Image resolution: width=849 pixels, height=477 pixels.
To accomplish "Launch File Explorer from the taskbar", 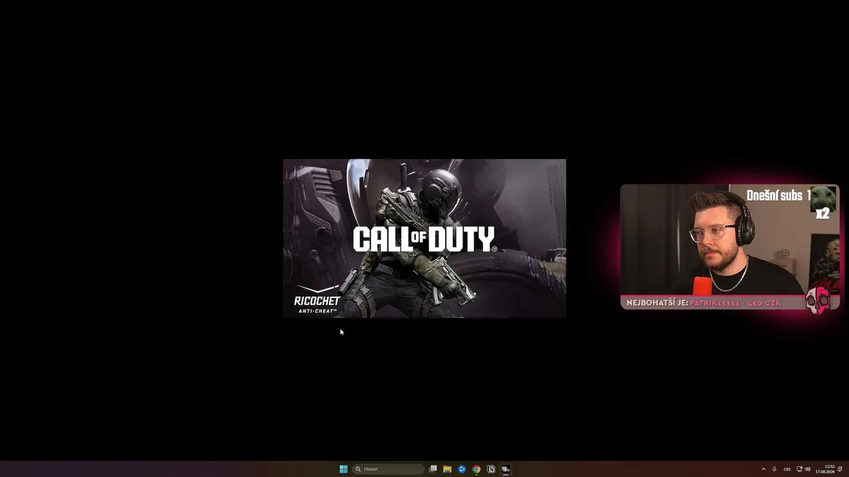I will tap(448, 469).
